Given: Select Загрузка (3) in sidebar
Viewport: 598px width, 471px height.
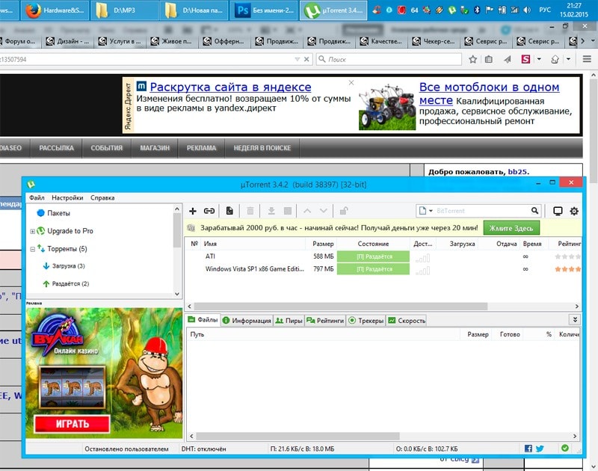Looking at the screenshot, I should 68,265.
